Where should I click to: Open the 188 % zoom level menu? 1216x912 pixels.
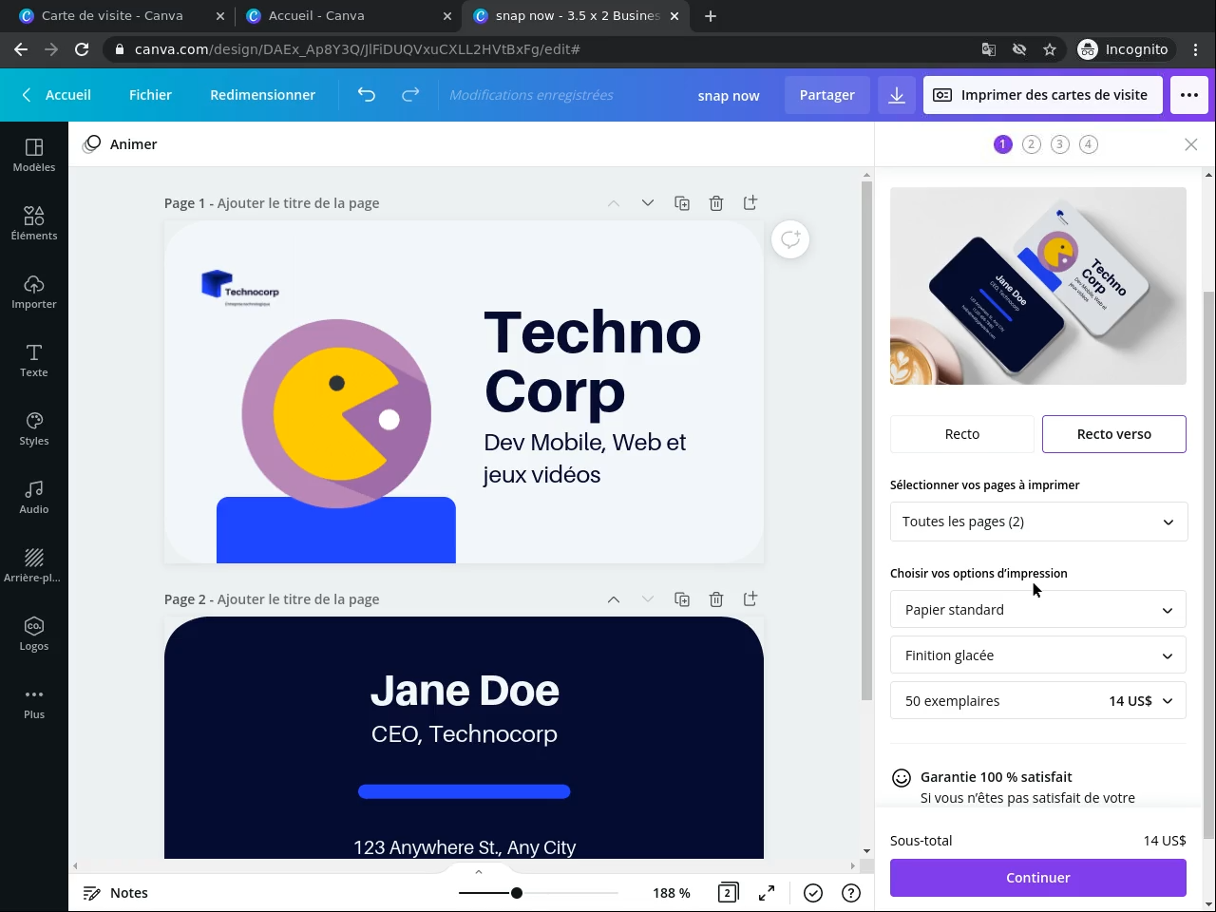(x=672, y=893)
